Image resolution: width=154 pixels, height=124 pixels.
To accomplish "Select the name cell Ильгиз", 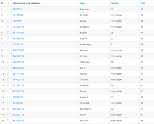I will pyautogui.click(x=84, y=50).
